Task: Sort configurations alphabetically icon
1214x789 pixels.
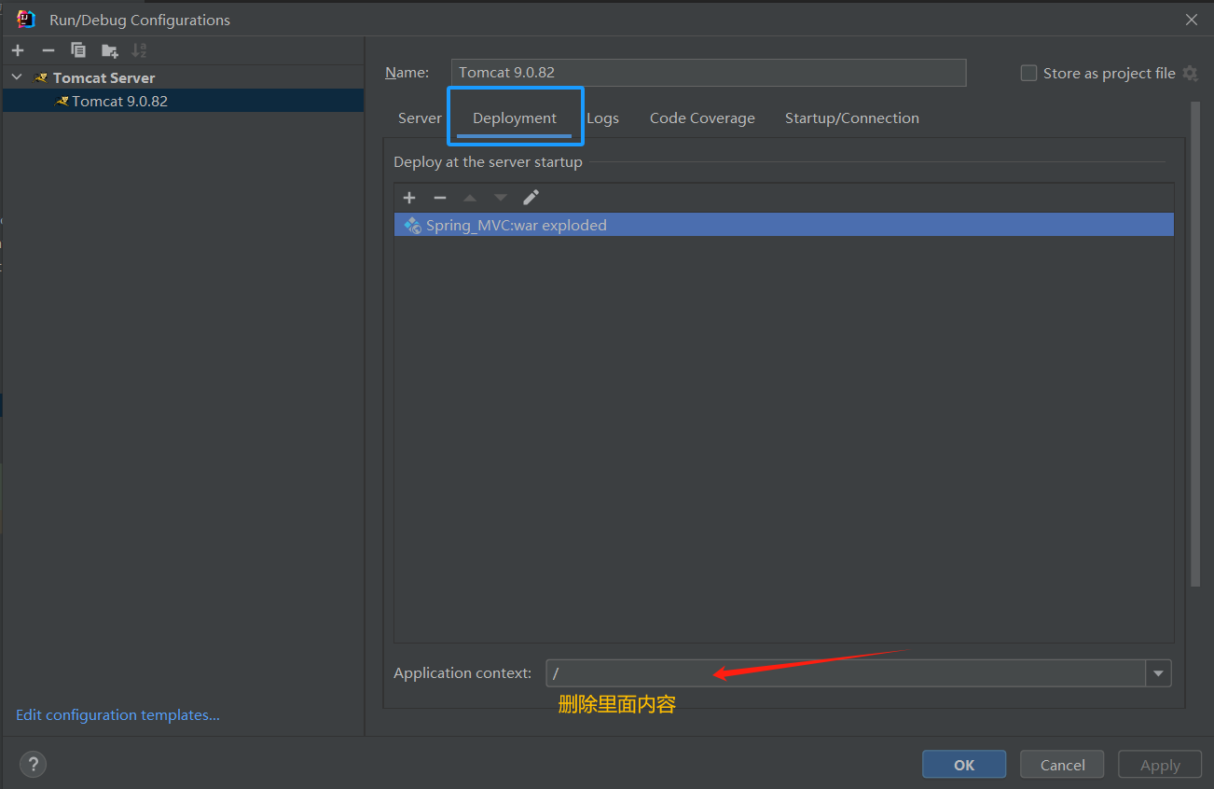Action: (x=139, y=50)
